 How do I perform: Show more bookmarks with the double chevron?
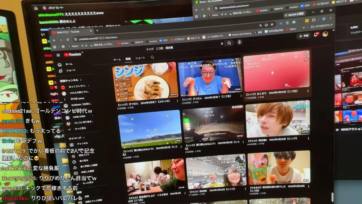[x=304, y=28]
